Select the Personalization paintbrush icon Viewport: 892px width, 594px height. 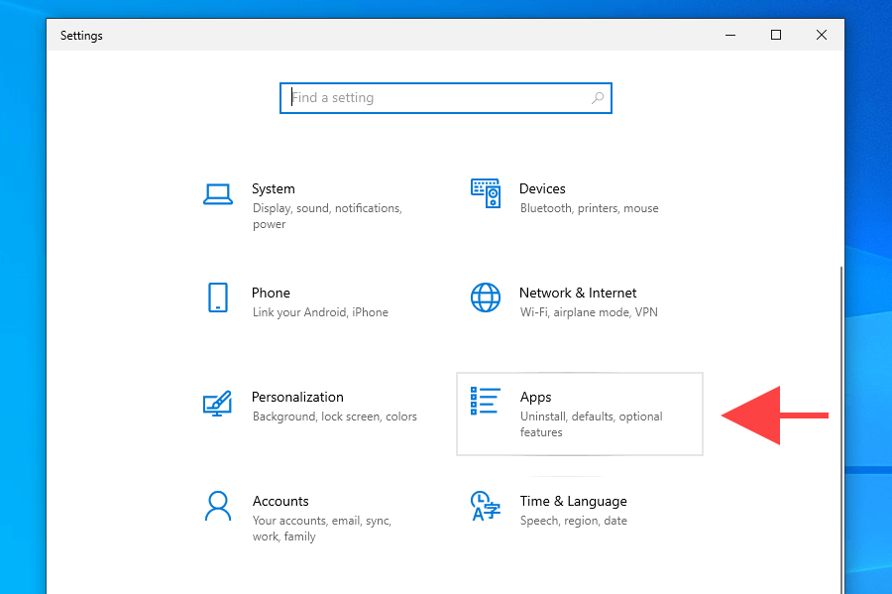(217, 404)
